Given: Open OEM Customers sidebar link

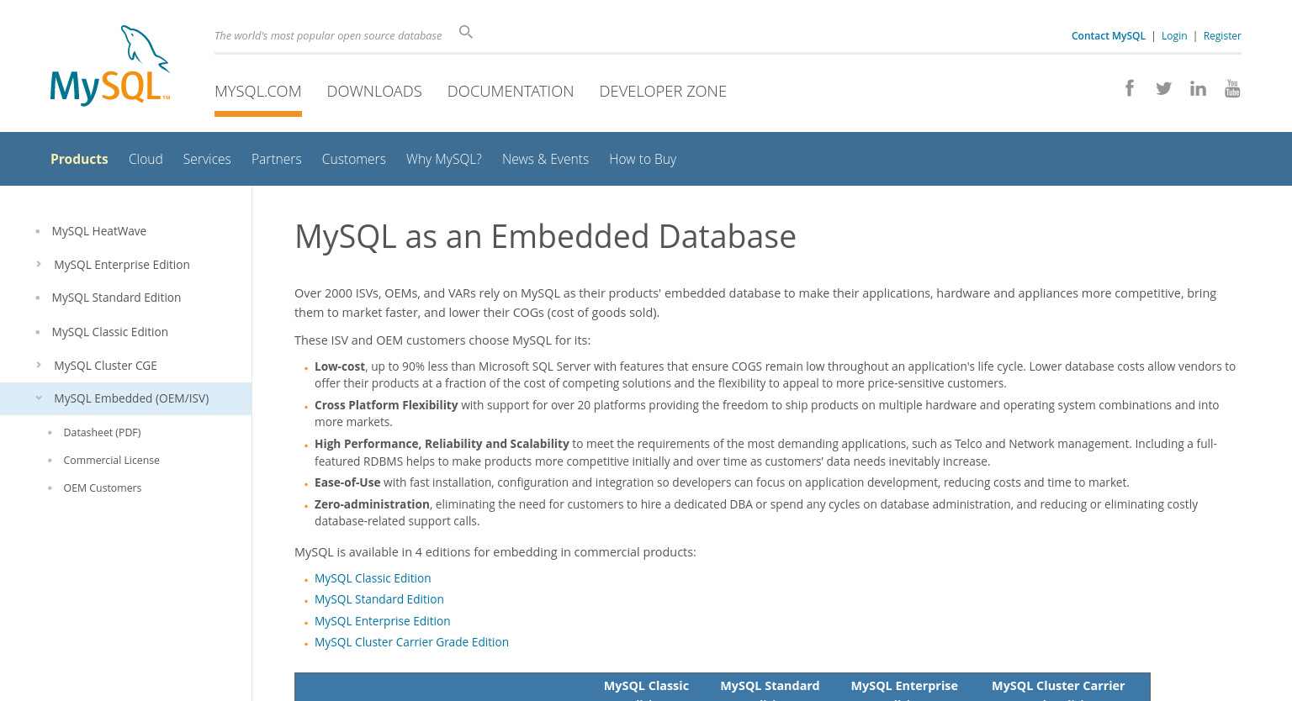Looking at the screenshot, I should point(103,488).
